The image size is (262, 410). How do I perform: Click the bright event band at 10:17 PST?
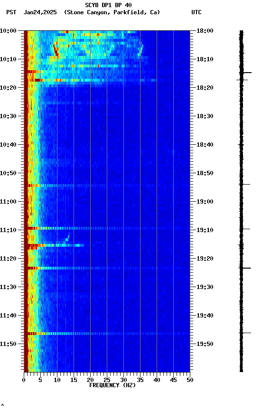coord(94,80)
